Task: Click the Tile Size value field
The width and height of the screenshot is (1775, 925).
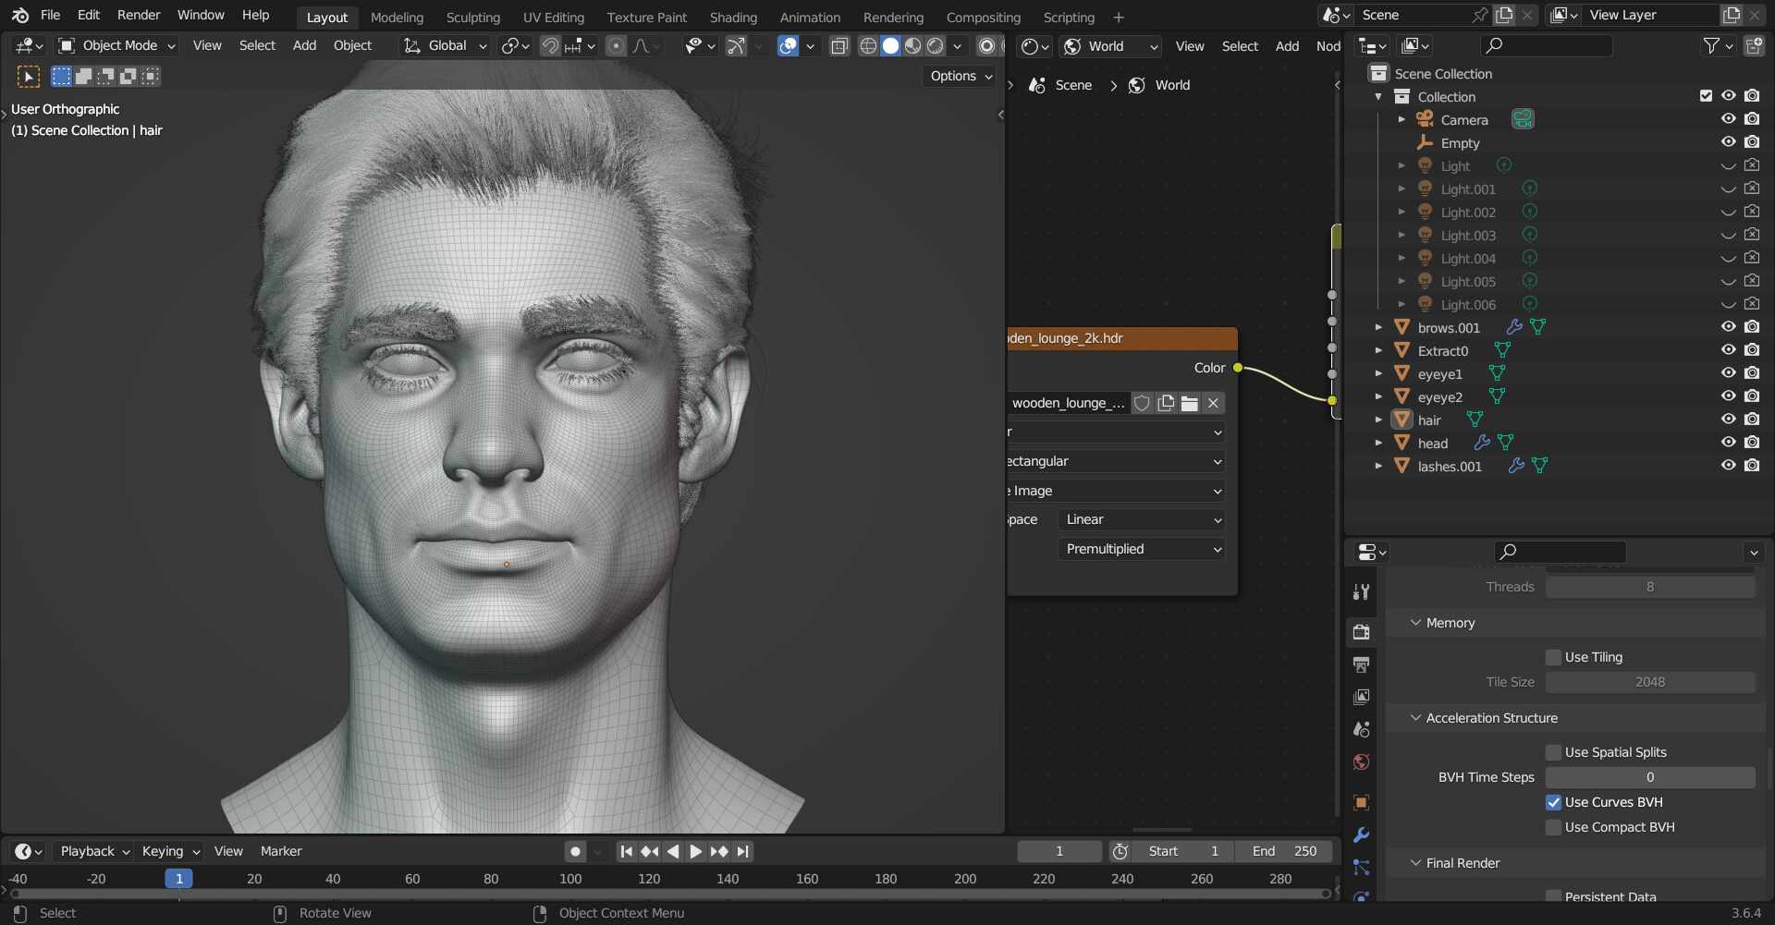Action: click(1649, 682)
